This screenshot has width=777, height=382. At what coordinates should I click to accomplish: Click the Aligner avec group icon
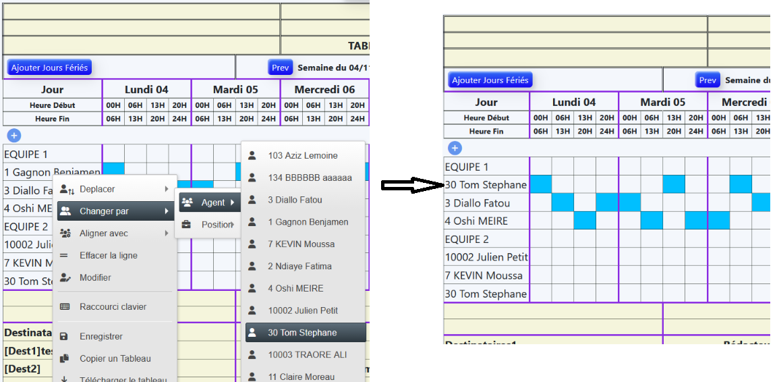click(65, 233)
